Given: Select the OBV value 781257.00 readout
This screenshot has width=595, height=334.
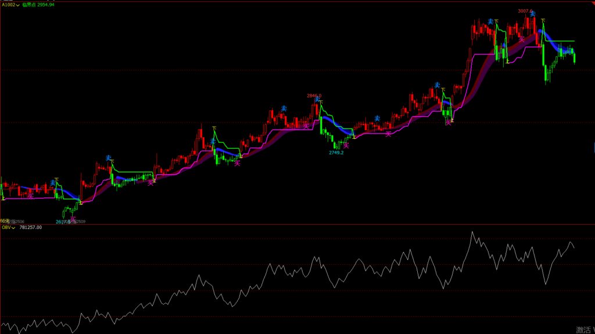Looking at the screenshot, I should pos(31,228).
